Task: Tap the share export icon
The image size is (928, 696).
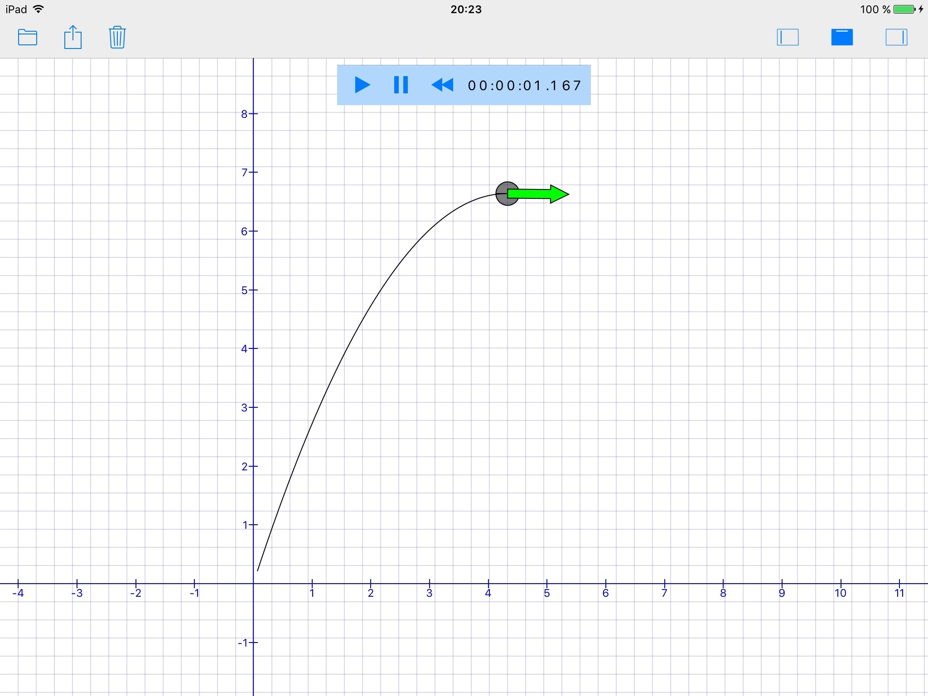Action: click(72, 37)
